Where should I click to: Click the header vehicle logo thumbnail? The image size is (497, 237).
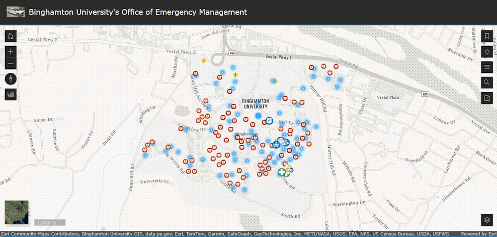coord(16,12)
